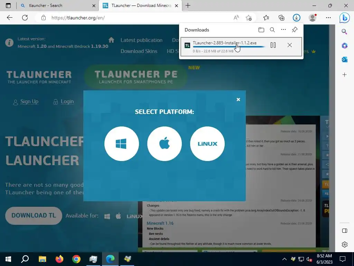Open the tab actions menu

[8, 6]
